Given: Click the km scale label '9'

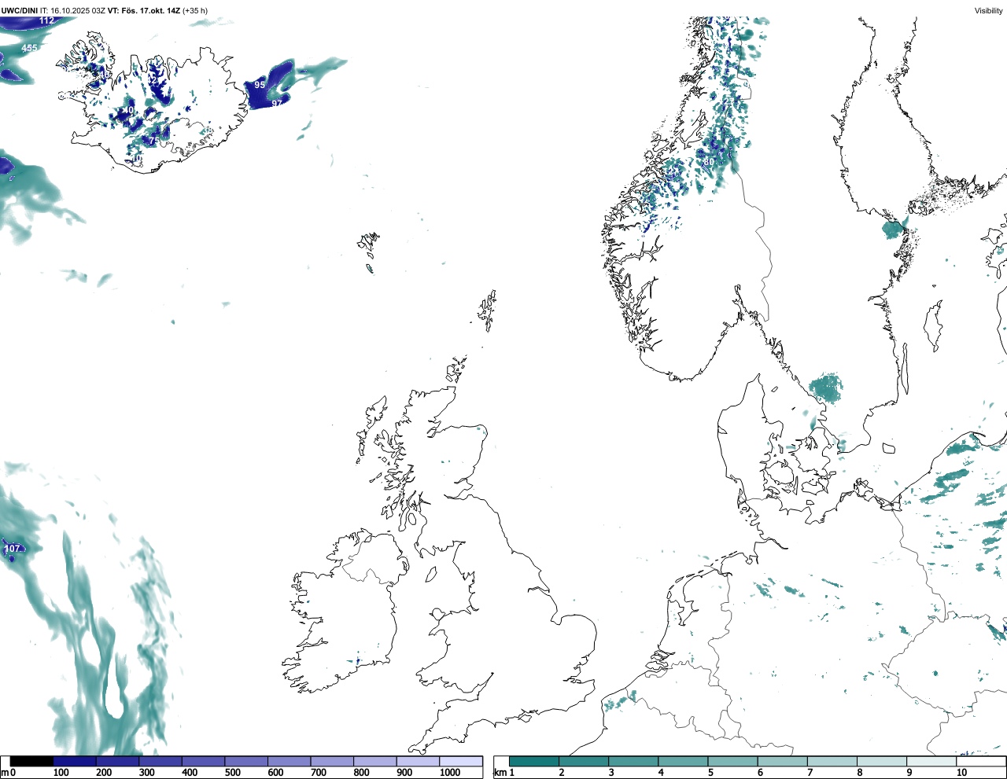Looking at the screenshot, I should coord(909,773).
